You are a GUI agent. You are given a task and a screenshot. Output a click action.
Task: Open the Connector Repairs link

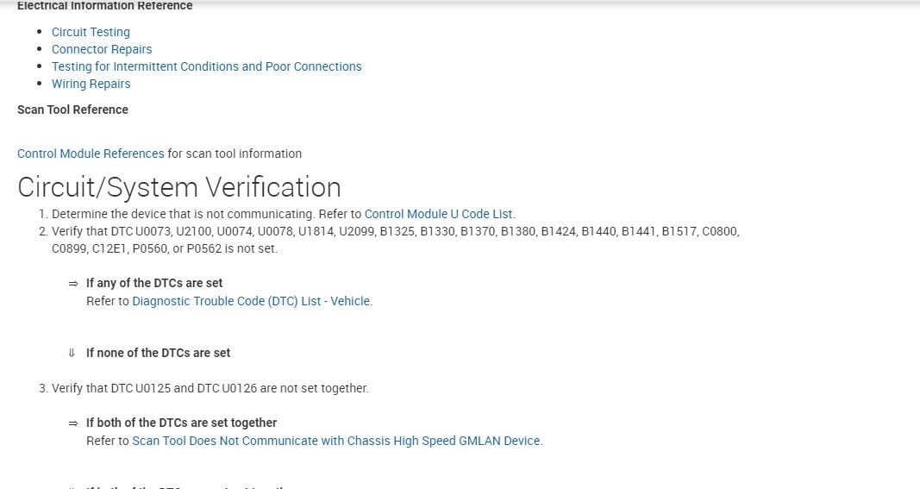[x=102, y=49]
